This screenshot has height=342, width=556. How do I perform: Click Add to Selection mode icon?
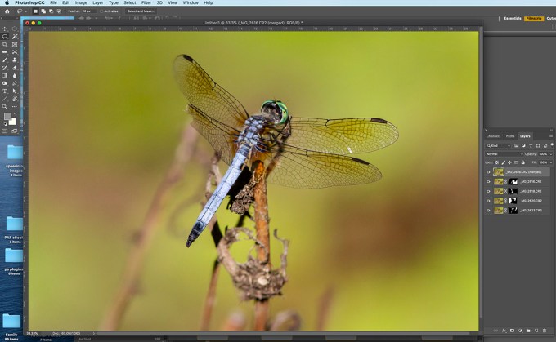pos(43,11)
